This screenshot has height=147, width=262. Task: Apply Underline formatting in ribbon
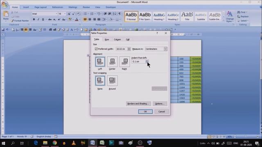pos(43,20)
